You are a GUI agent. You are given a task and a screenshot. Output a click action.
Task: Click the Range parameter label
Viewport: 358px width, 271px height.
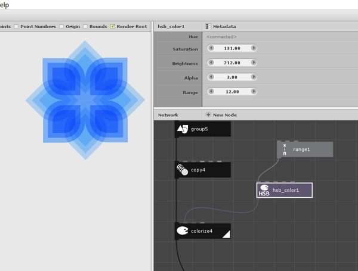[190, 92]
